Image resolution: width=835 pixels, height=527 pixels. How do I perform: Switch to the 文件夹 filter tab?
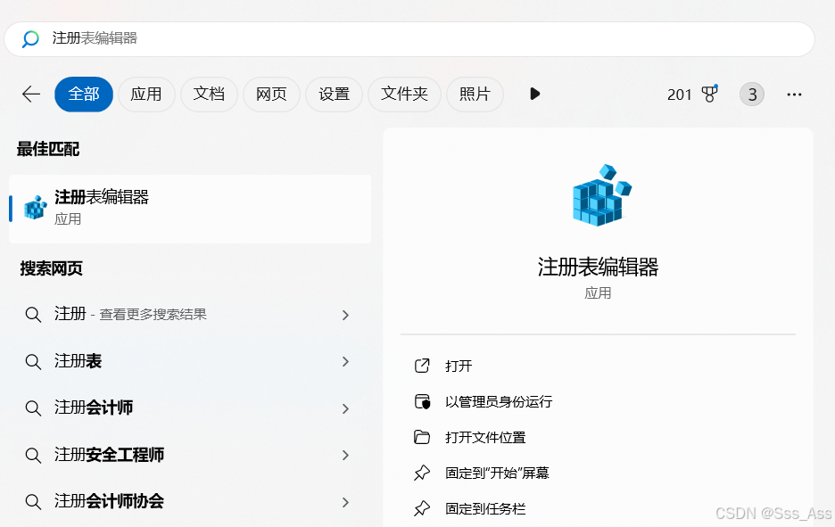tap(404, 95)
